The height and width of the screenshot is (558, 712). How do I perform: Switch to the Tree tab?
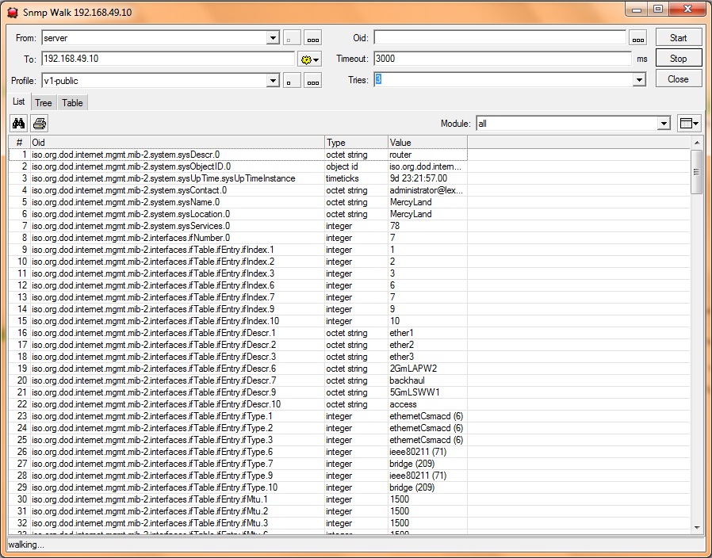[43, 102]
